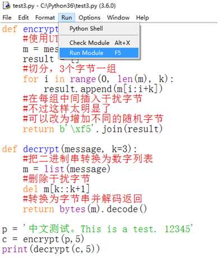
Task: Click comment '#删除干扰字节'
Action: tap(56, 179)
